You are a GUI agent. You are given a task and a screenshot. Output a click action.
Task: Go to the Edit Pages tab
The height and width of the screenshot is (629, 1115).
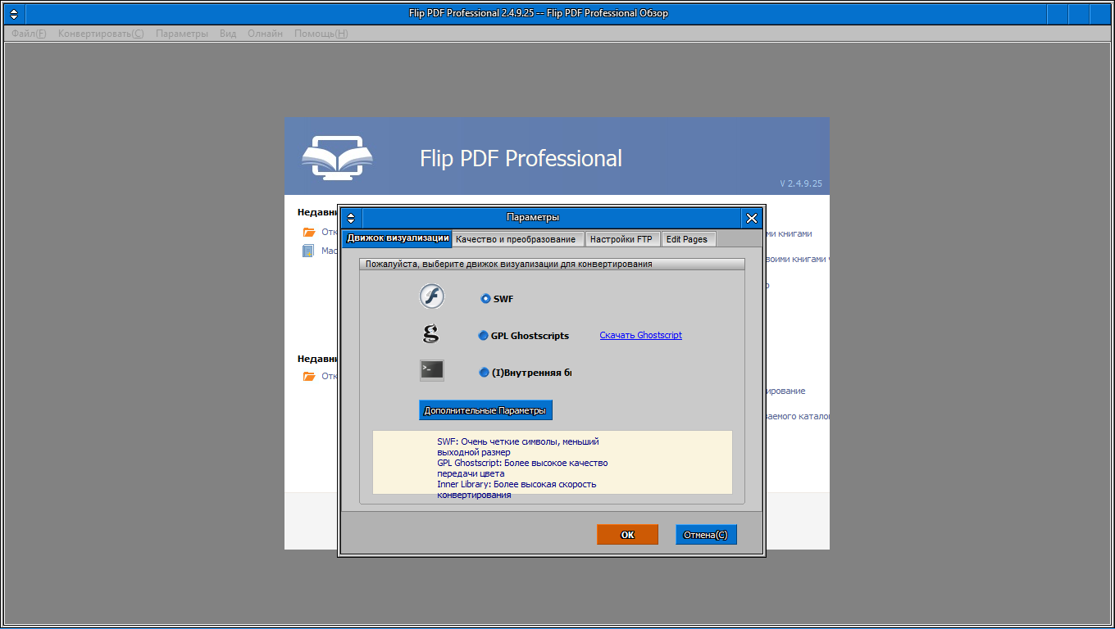687,239
